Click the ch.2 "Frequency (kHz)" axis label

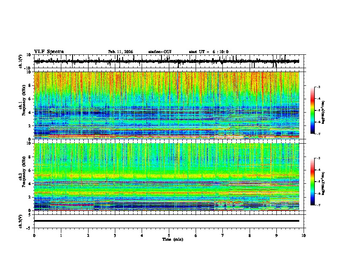tap(24, 172)
